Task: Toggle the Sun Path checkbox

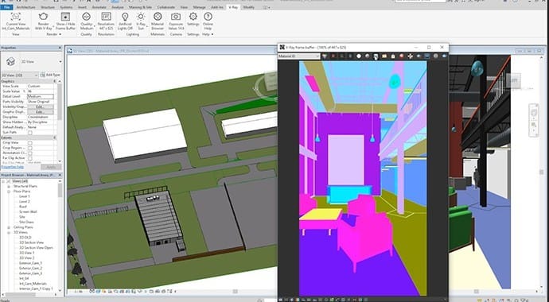Action: (x=30, y=133)
